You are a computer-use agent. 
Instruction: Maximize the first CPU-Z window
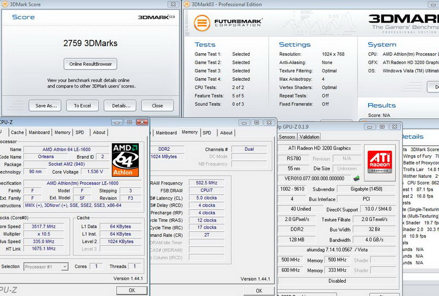coord(130,122)
